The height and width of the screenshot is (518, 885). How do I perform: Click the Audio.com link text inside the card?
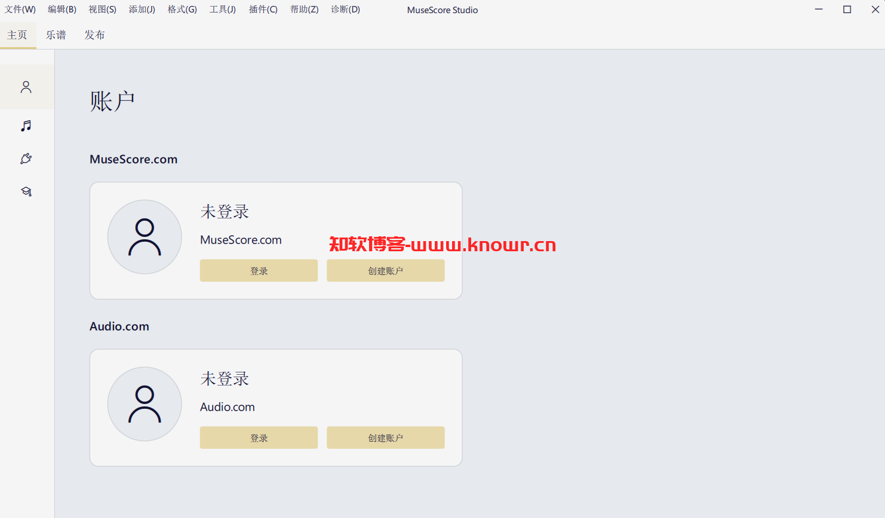pos(228,407)
